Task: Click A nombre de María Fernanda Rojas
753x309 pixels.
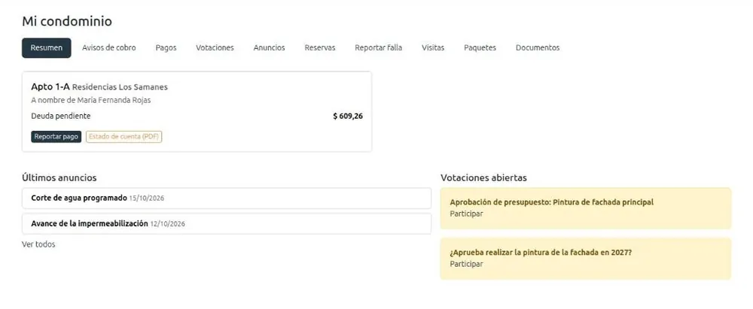Action: click(91, 101)
